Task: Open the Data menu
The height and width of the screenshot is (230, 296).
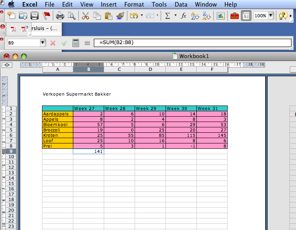Action: point(181,5)
